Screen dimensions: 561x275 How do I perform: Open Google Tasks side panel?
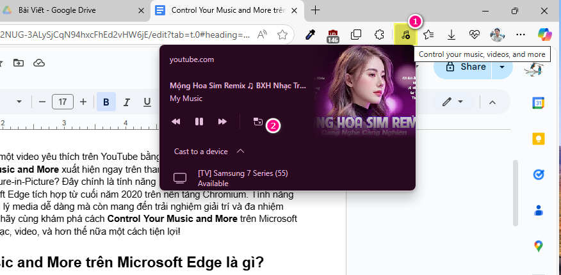(539, 175)
